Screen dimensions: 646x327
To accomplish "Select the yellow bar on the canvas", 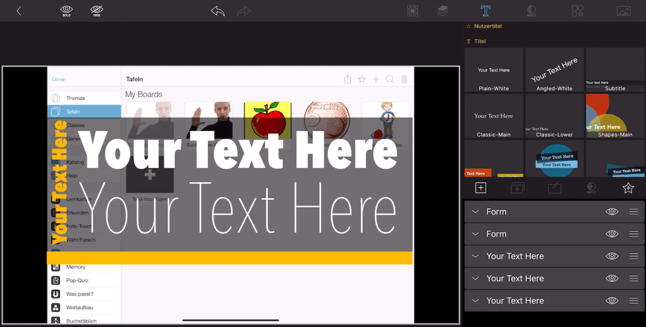I will (229, 257).
